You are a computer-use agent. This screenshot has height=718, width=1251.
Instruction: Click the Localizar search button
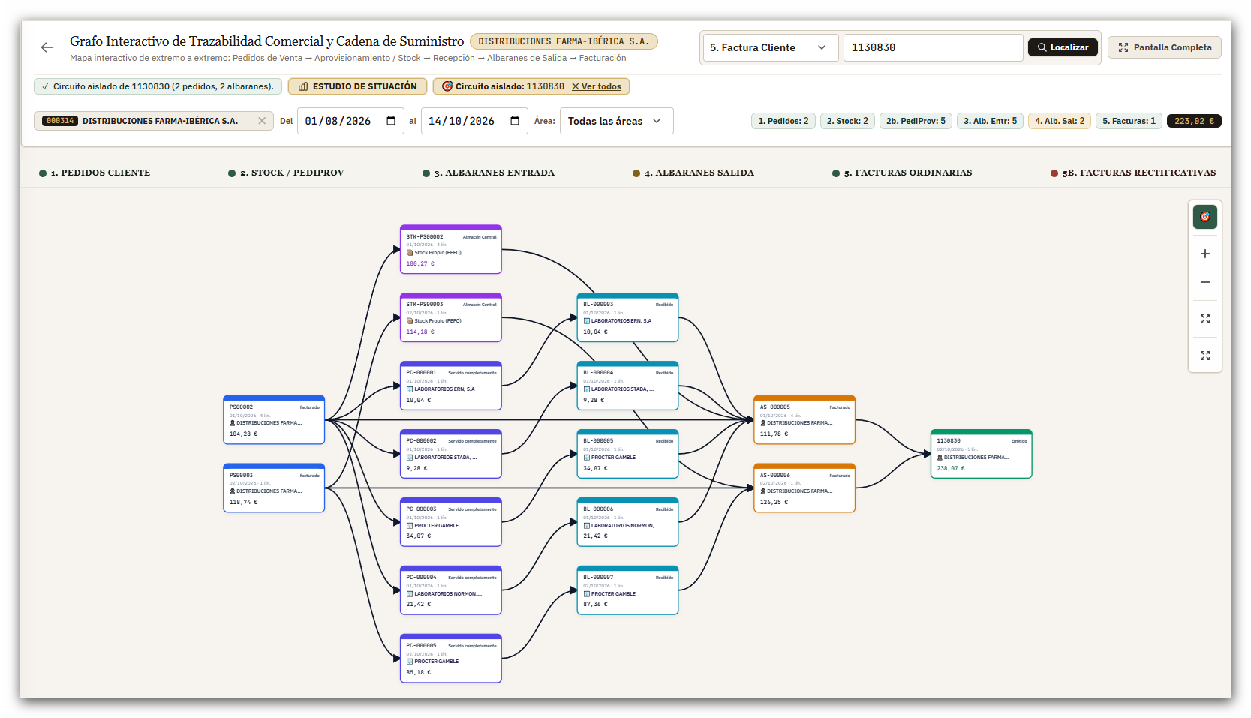point(1063,47)
